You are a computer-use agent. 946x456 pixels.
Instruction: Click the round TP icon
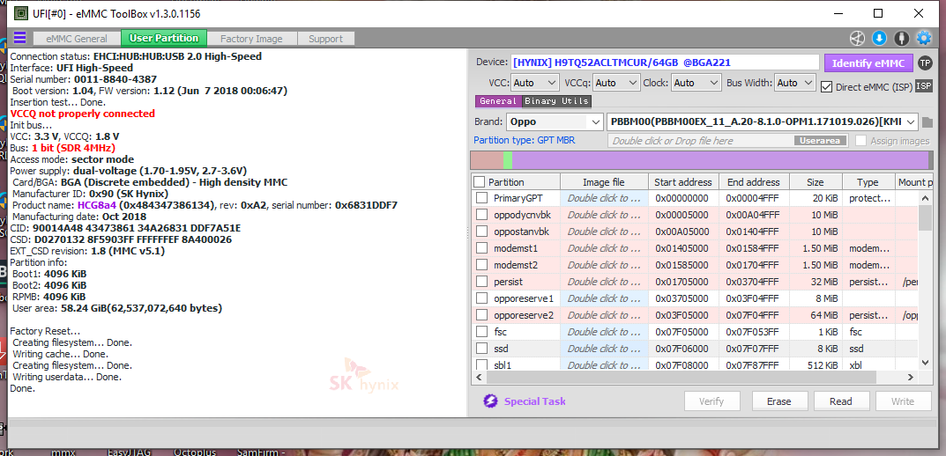tap(924, 63)
